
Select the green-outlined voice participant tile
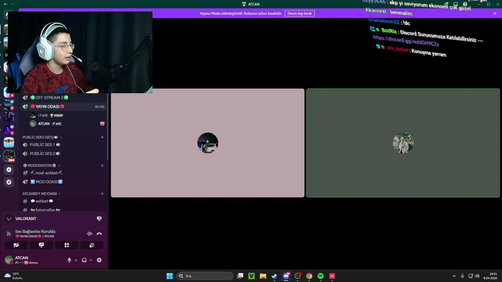click(403, 143)
